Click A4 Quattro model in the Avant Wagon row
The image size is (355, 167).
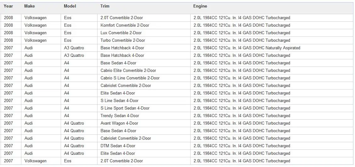click(74, 123)
